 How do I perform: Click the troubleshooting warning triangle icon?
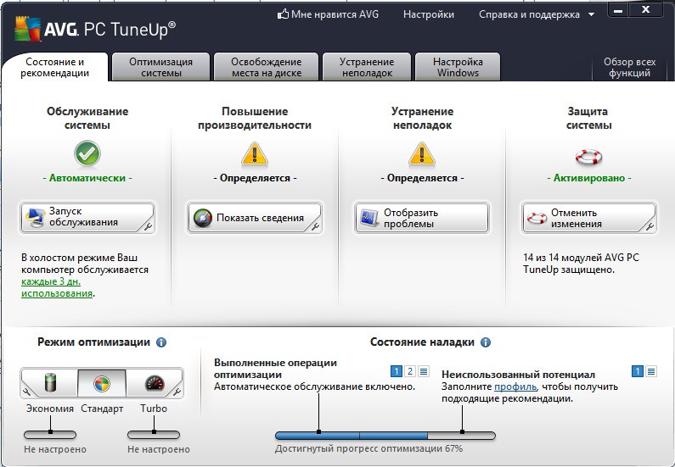pyautogui.click(x=421, y=154)
